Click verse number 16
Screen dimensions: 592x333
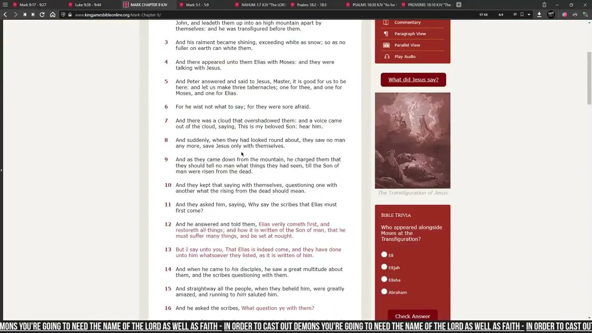pyautogui.click(x=168, y=308)
